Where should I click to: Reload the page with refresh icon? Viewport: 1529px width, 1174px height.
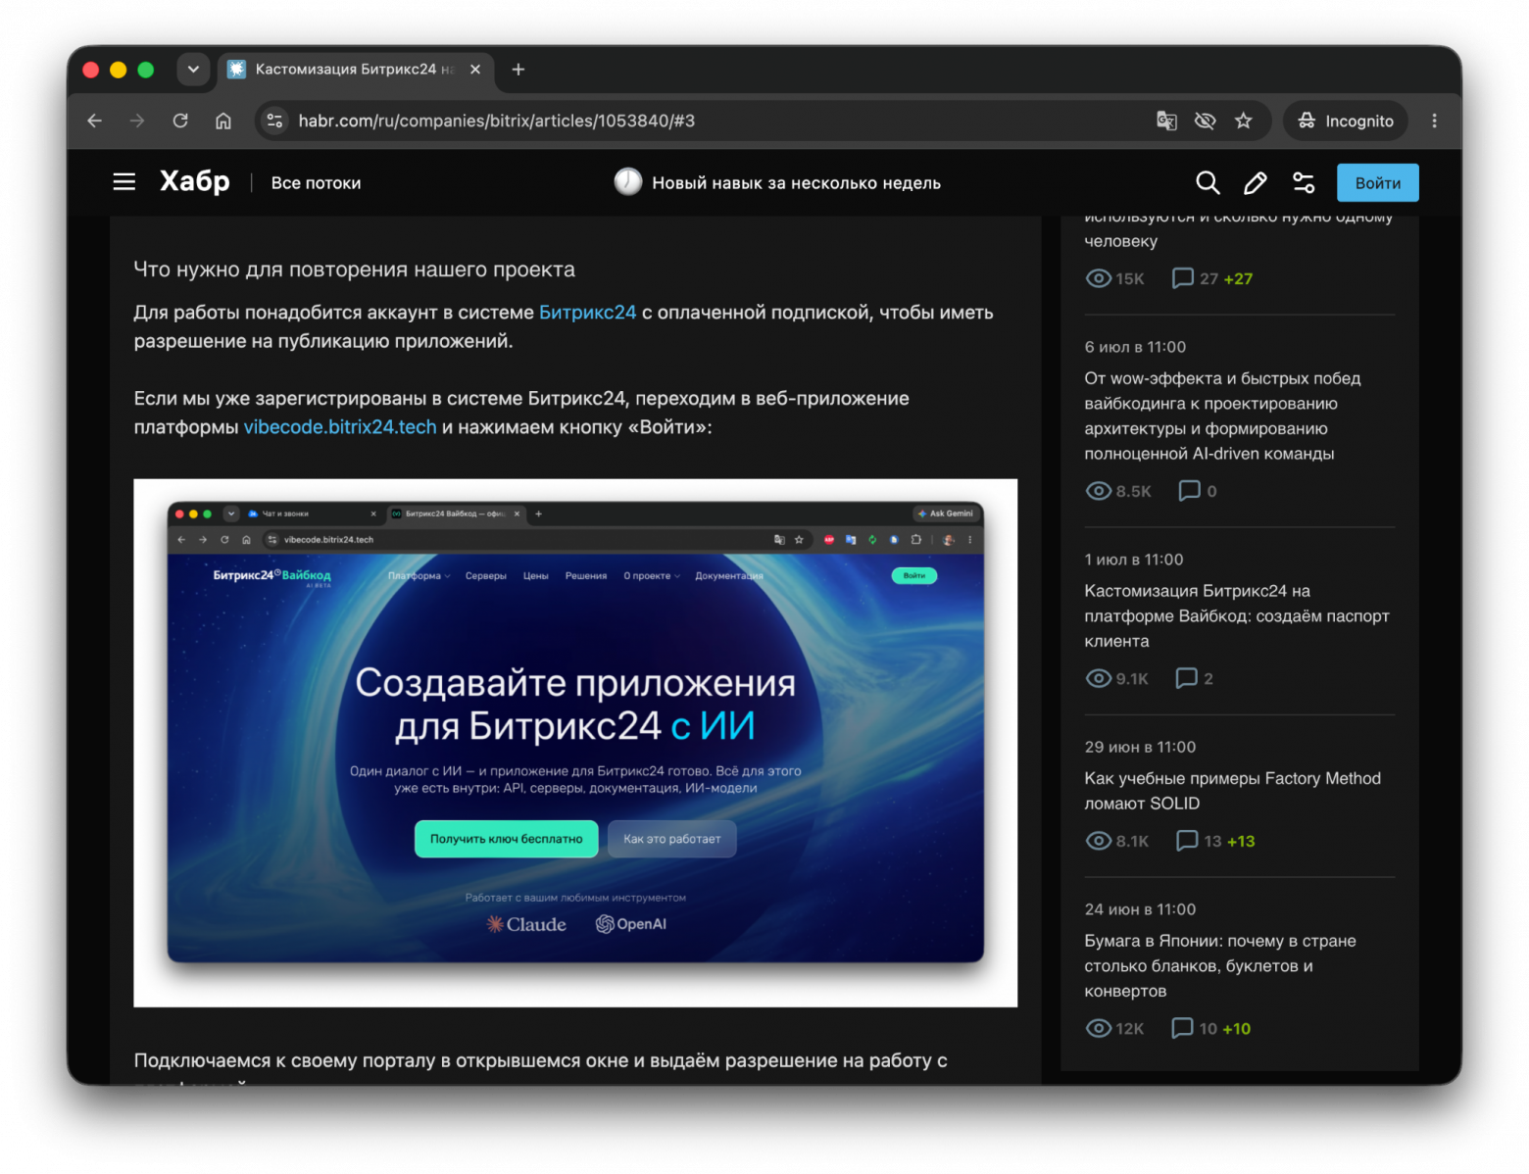pos(180,121)
